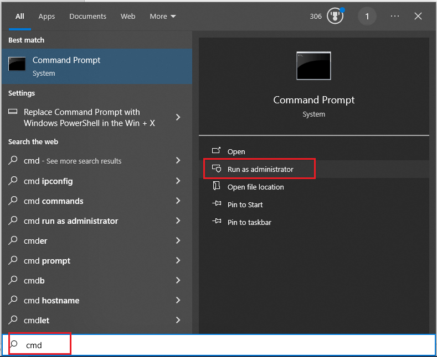The height and width of the screenshot is (357, 437).
Task: Click the search icon beside cmder suggestion
Action: [x=14, y=241]
